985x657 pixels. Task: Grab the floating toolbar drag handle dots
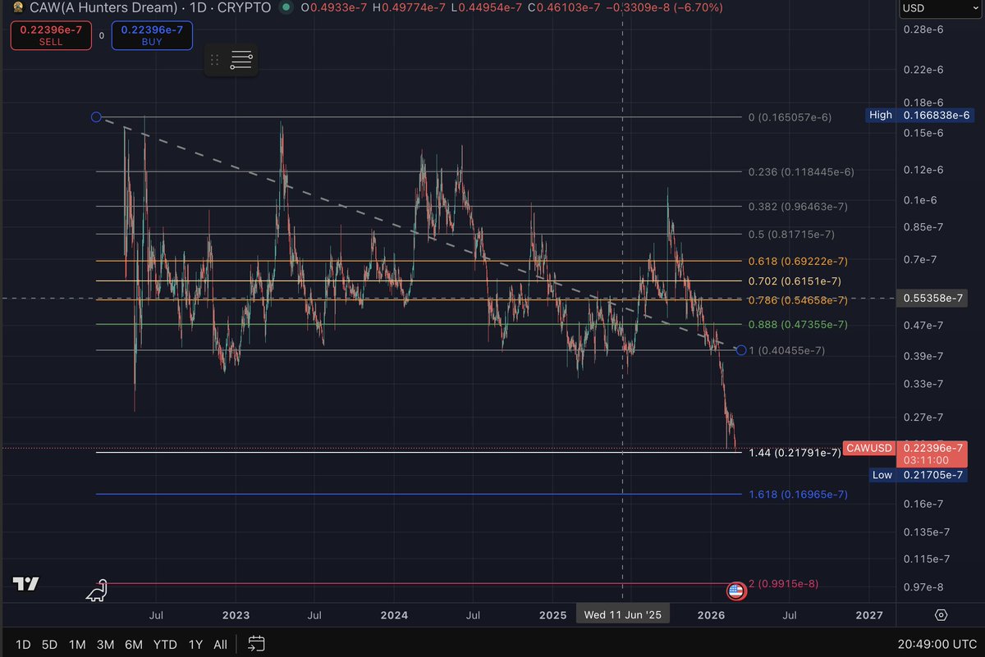pyautogui.click(x=214, y=60)
